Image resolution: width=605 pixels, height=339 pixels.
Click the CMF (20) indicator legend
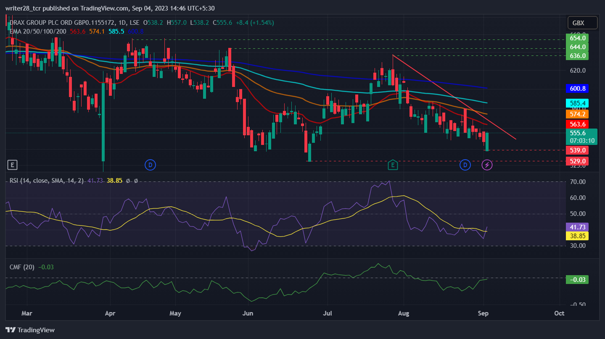22,267
